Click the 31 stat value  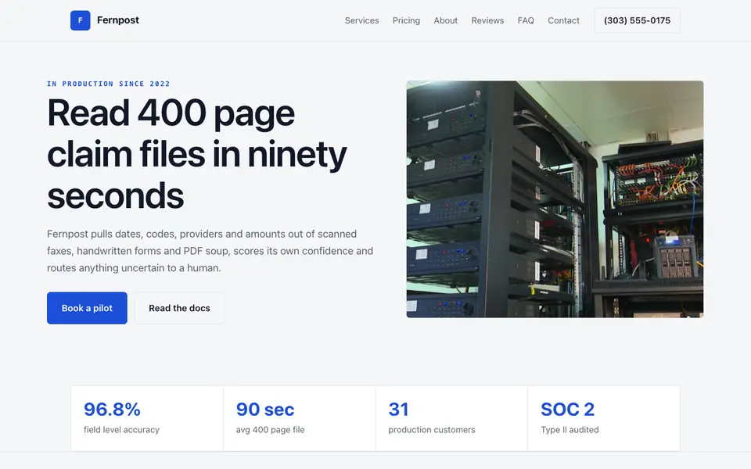coord(398,409)
